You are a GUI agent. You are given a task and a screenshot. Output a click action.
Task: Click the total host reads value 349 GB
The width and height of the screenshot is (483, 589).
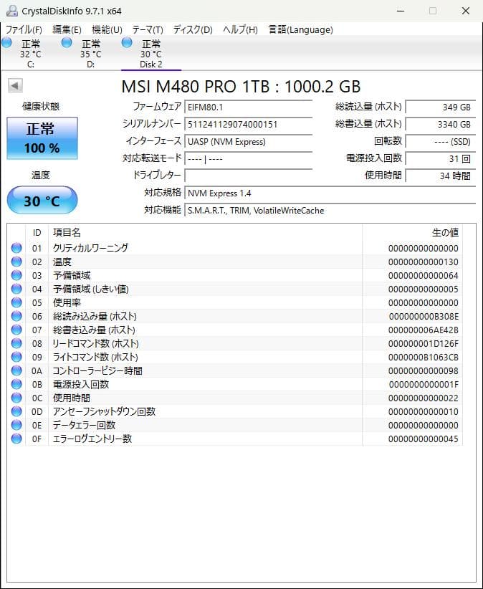click(441, 107)
